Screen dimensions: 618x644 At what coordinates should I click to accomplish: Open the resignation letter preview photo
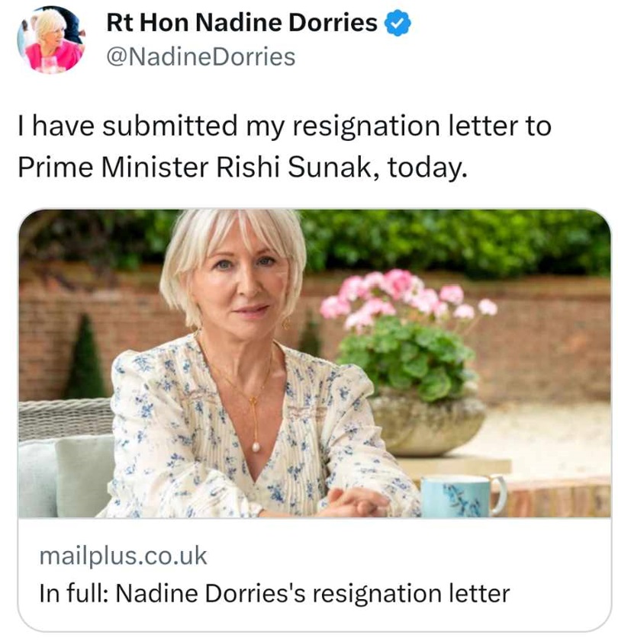click(314, 364)
